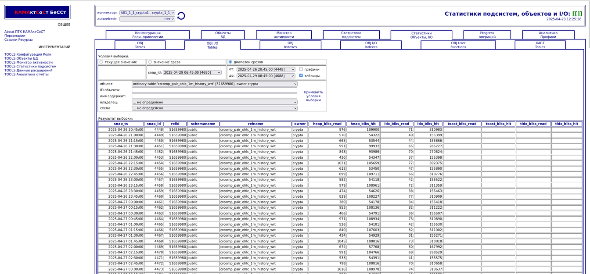
Task: Open the "About ПТК КАМАктСоСТ" link
Action: point(25,32)
